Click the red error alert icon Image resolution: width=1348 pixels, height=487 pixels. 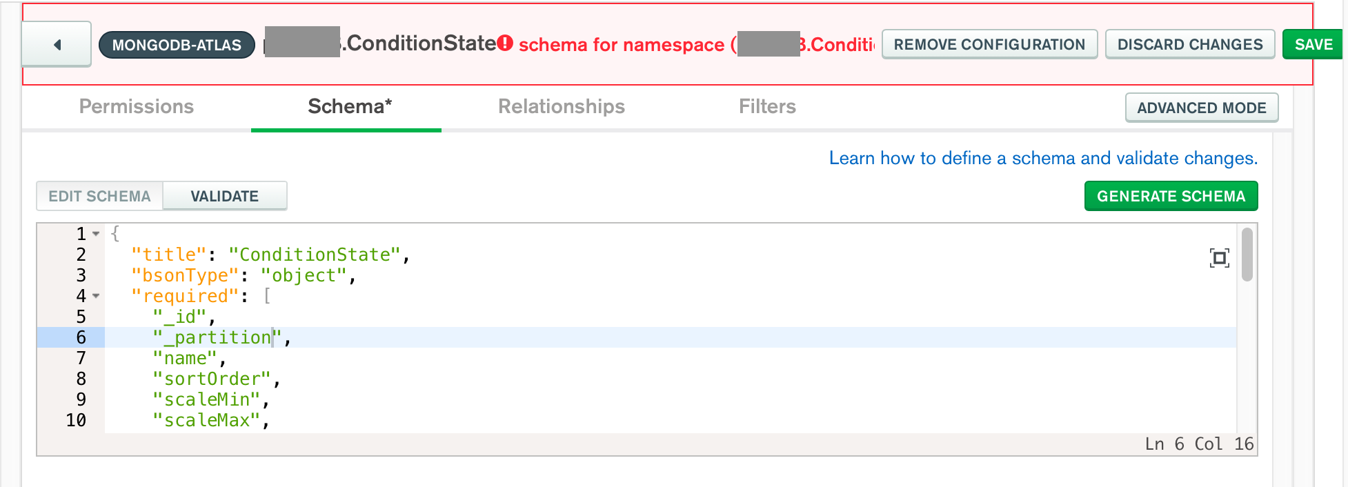pyautogui.click(x=506, y=43)
